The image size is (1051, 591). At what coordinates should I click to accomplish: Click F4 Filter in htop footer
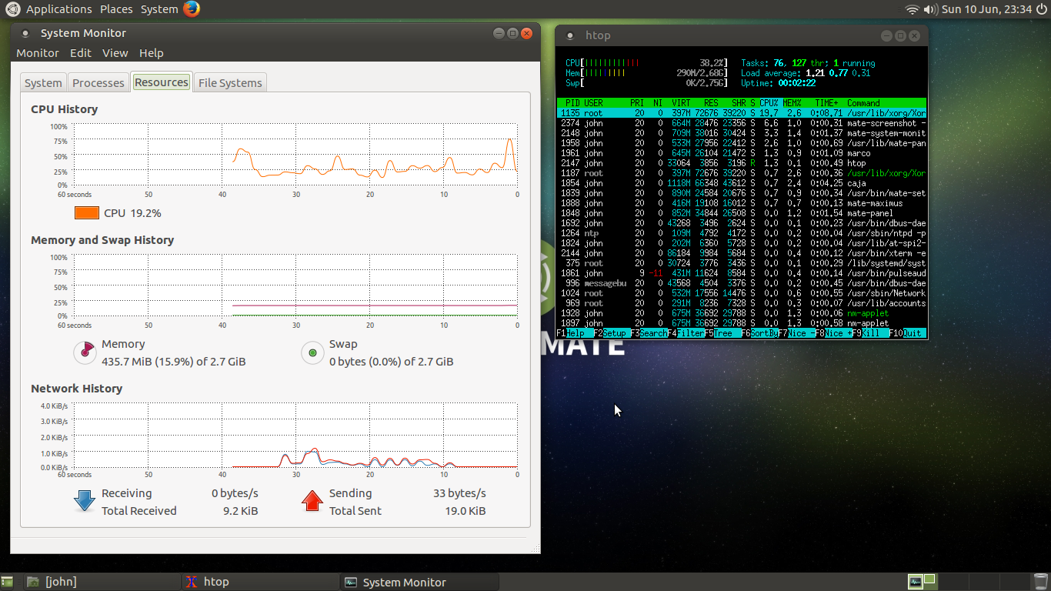[x=686, y=334]
